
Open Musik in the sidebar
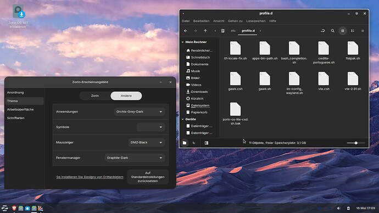click(193, 71)
